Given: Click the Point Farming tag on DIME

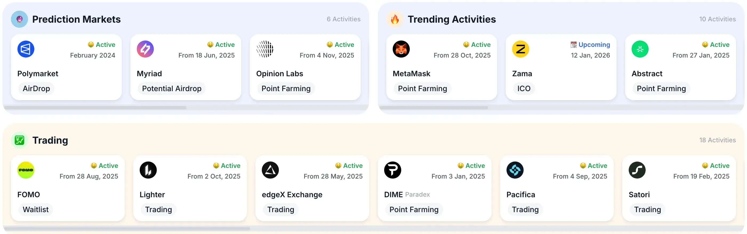Looking at the screenshot, I should point(413,209).
